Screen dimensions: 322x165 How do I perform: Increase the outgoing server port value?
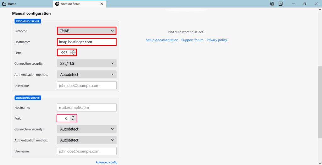(x=73, y=116)
